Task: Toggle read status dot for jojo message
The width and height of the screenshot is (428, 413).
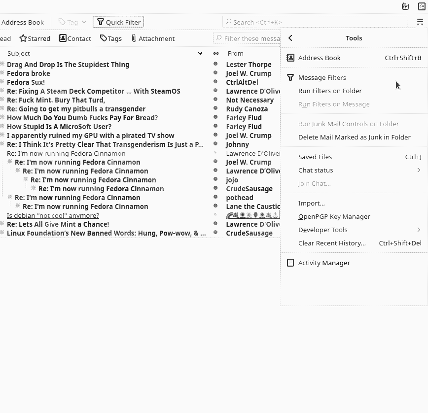Action: point(215,179)
